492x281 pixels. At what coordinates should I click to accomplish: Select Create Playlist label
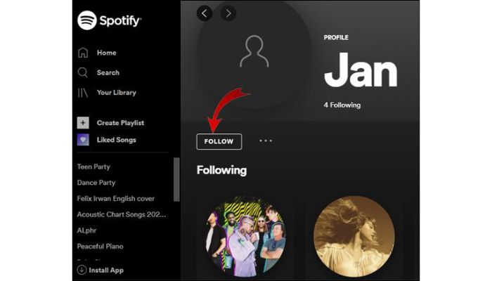120,123
